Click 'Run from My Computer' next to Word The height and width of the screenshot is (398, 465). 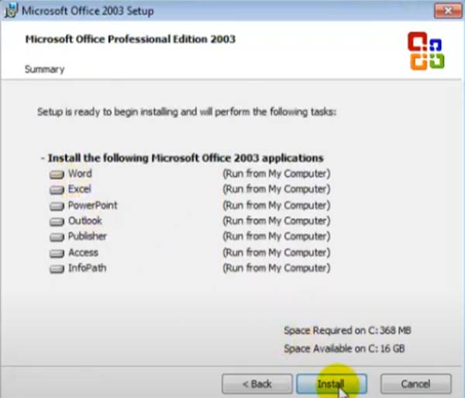(x=277, y=174)
